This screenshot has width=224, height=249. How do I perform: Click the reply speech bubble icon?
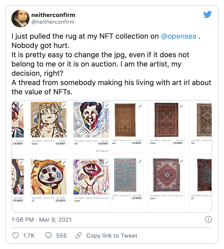pyautogui.click(x=48, y=235)
